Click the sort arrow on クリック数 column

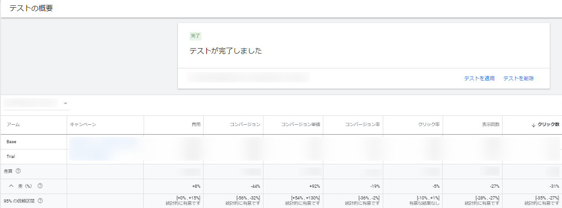tap(534, 125)
